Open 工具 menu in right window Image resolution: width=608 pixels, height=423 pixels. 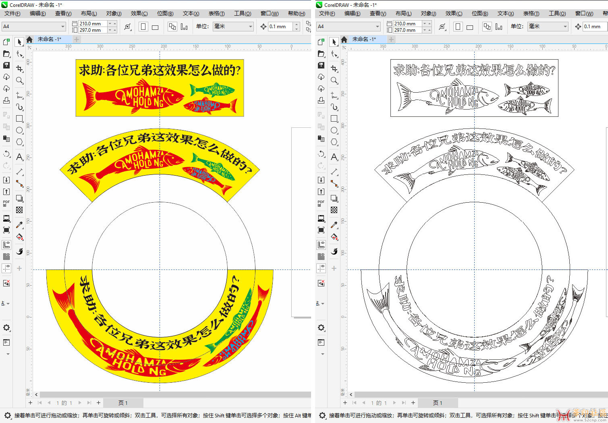(557, 13)
